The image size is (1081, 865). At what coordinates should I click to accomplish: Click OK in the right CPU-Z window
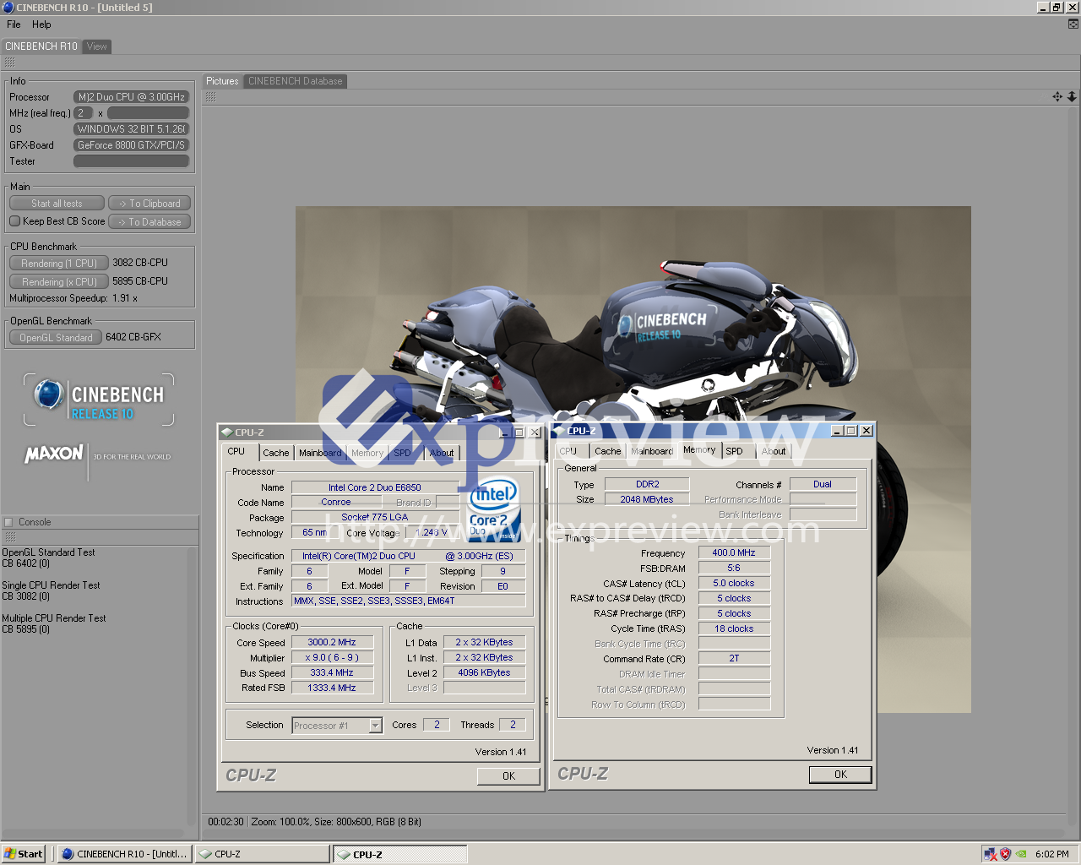click(840, 774)
